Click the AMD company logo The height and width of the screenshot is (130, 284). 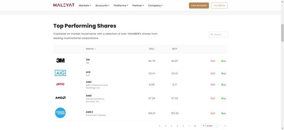pos(60,98)
